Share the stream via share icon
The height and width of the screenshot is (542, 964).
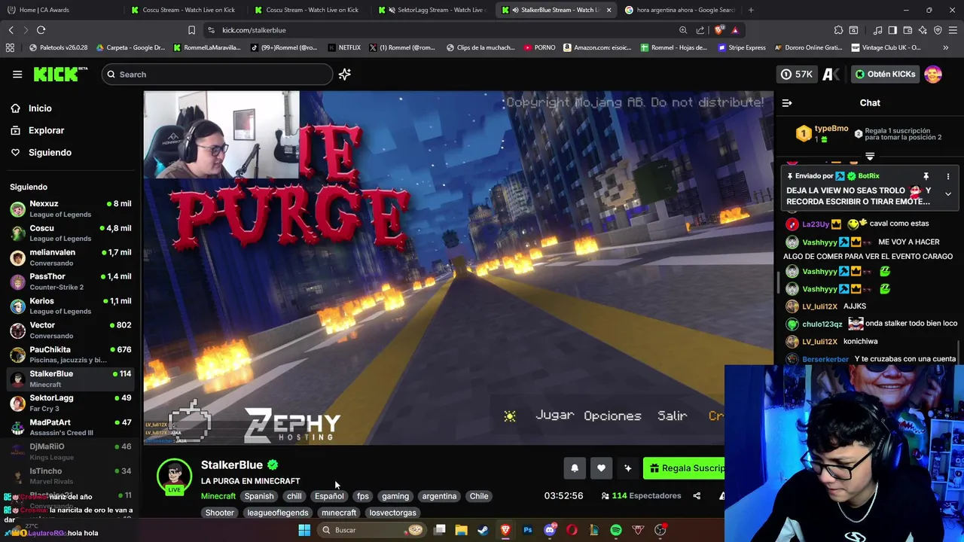(697, 496)
